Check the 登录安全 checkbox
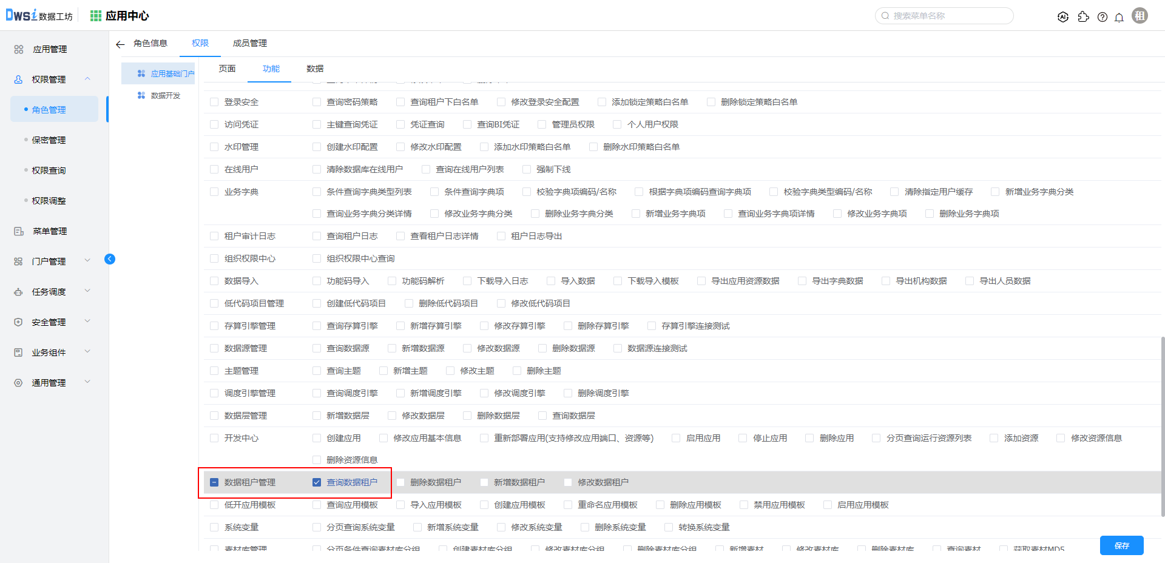1165x563 pixels. click(x=214, y=102)
